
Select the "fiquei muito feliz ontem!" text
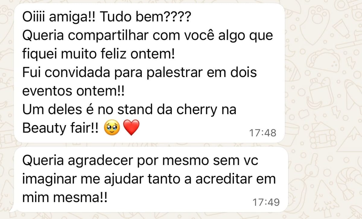click(99, 55)
